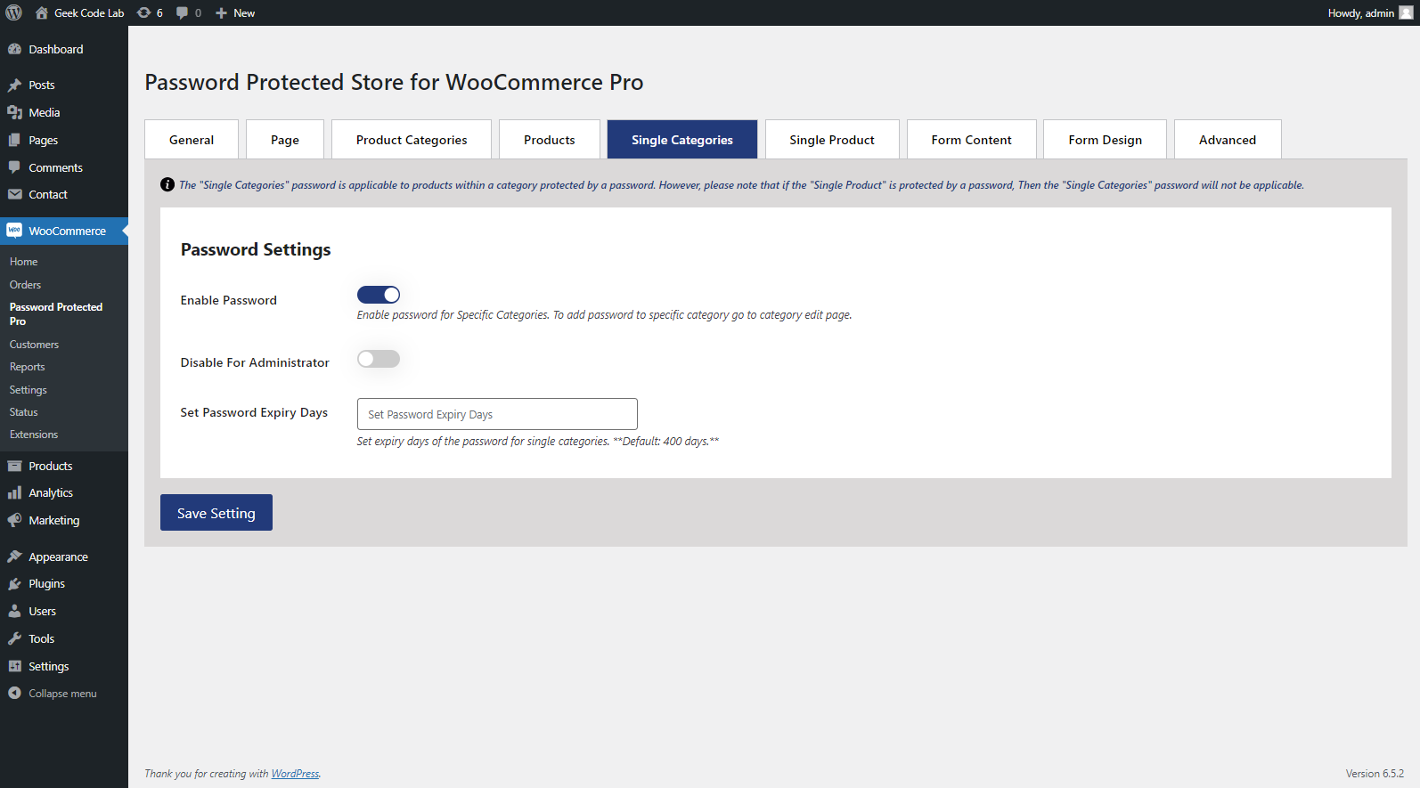Click the Enable Password label

pos(229,300)
